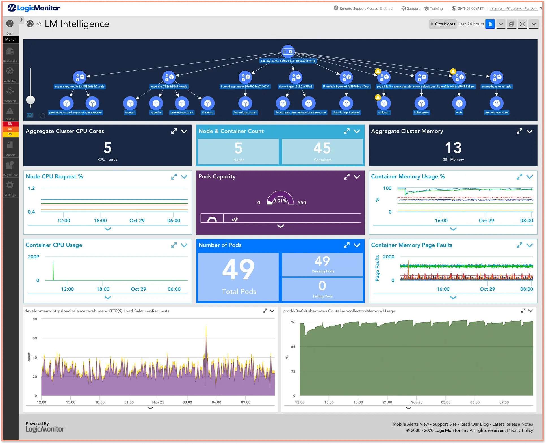The width and height of the screenshot is (546, 444).
Task: Click the dashboard icon beside the title
Action: point(30,24)
